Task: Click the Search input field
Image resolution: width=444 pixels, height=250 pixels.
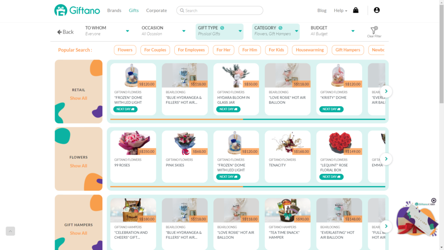Action: click(220, 10)
